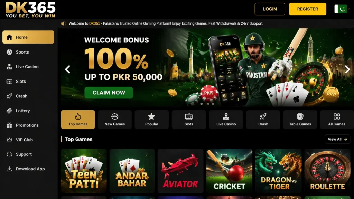Image resolution: width=354 pixels, height=199 pixels.
Task: Open the sidebar Slots entry
Action: pos(28,82)
